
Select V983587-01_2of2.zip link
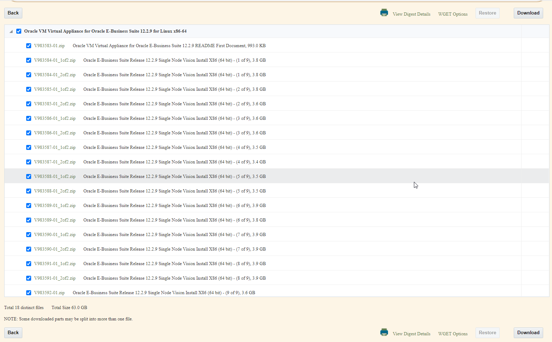pyautogui.click(x=55, y=162)
